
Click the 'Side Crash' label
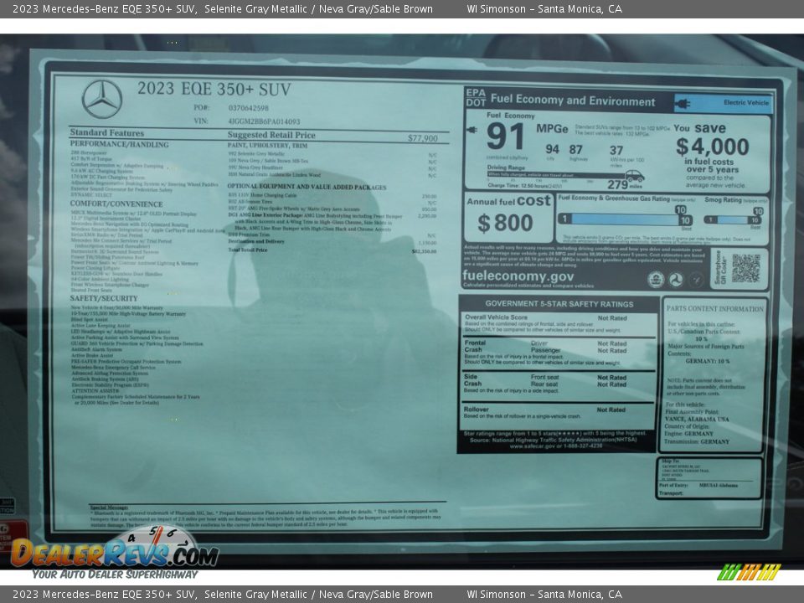[x=472, y=380]
